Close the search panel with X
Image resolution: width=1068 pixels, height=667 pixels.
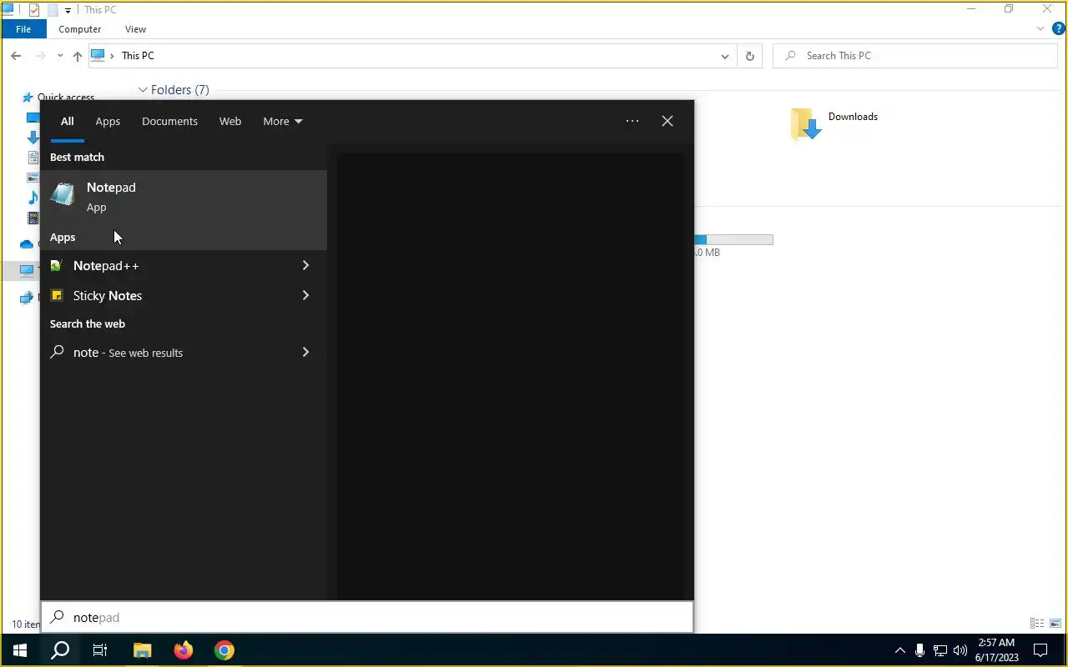click(x=667, y=121)
